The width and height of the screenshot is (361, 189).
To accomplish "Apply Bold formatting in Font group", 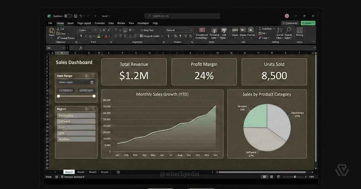I will [81, 36].
